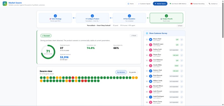Click the Market Swarm logo icon

pos(5,4)
